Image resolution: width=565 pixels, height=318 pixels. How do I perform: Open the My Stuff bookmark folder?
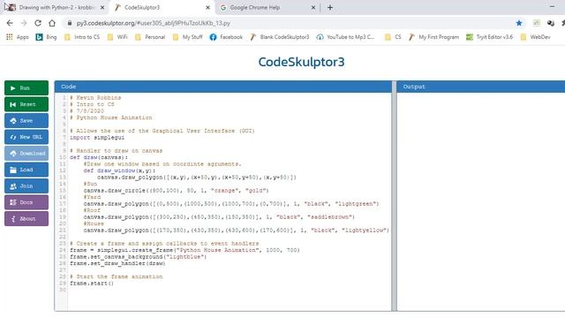pyautogui.click(x=187, y=37)
